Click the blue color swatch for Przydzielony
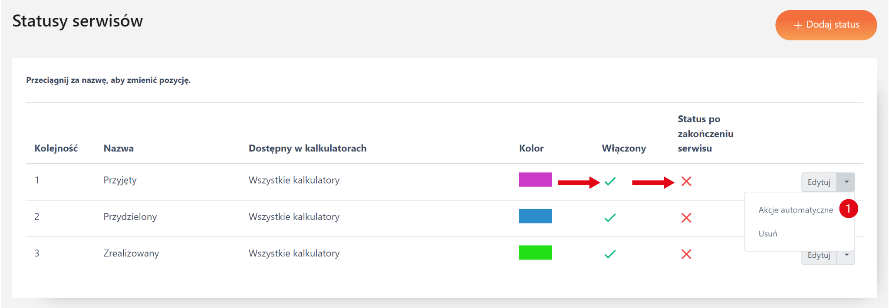 [535, 216]
